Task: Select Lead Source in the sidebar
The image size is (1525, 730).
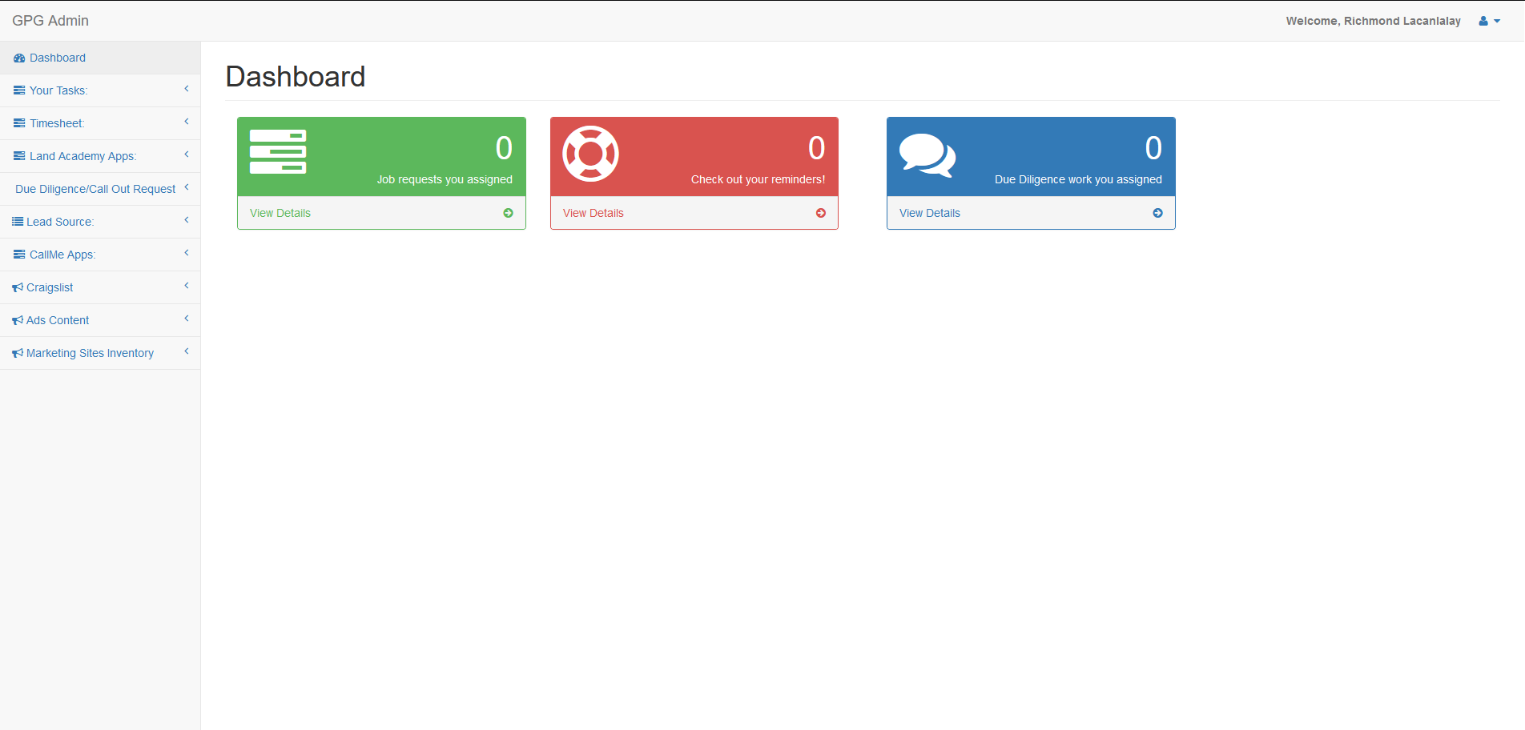Action: [x=100, y=222]
